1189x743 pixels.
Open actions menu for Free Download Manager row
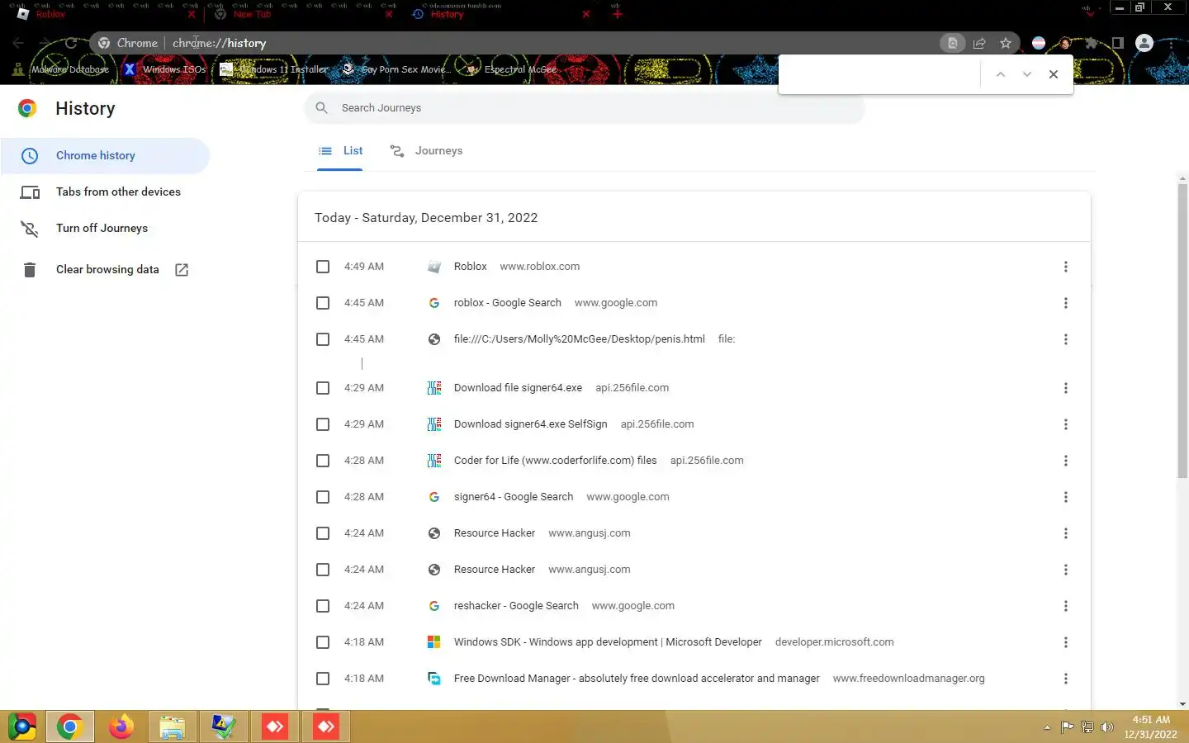(x=1066, y=679)
